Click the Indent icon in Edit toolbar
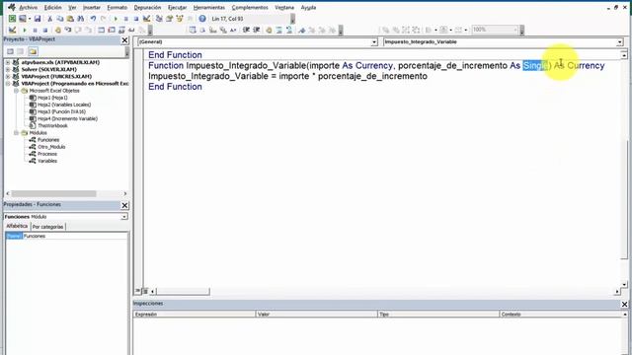This screenshot has width=632, height=355. pos(246,30)
